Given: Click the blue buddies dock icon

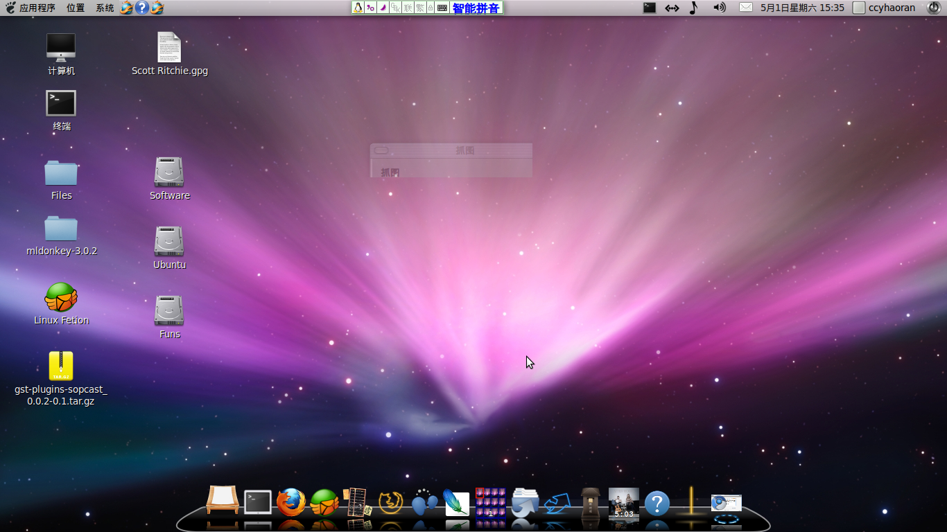Looking at the screenshot, I should (424, 502).
